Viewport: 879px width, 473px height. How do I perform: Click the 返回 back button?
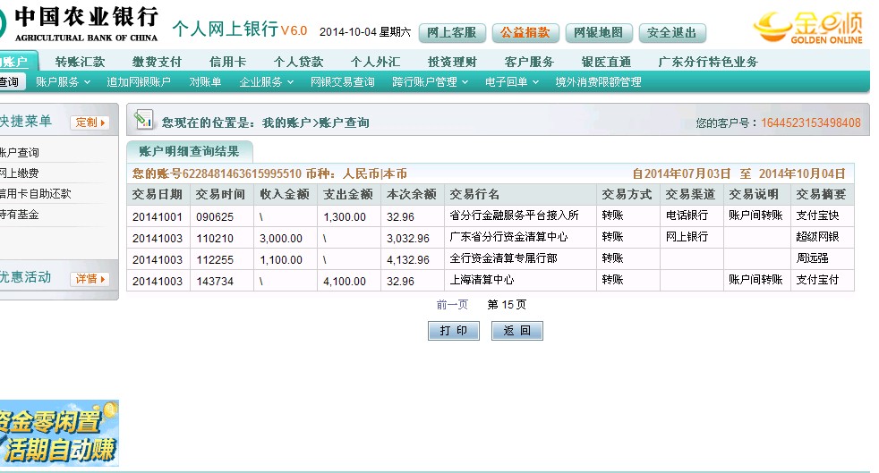point(516,331)
